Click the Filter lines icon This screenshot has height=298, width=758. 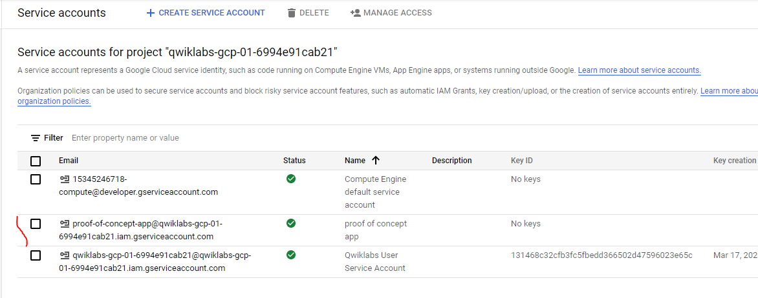(x=36, y=138)
